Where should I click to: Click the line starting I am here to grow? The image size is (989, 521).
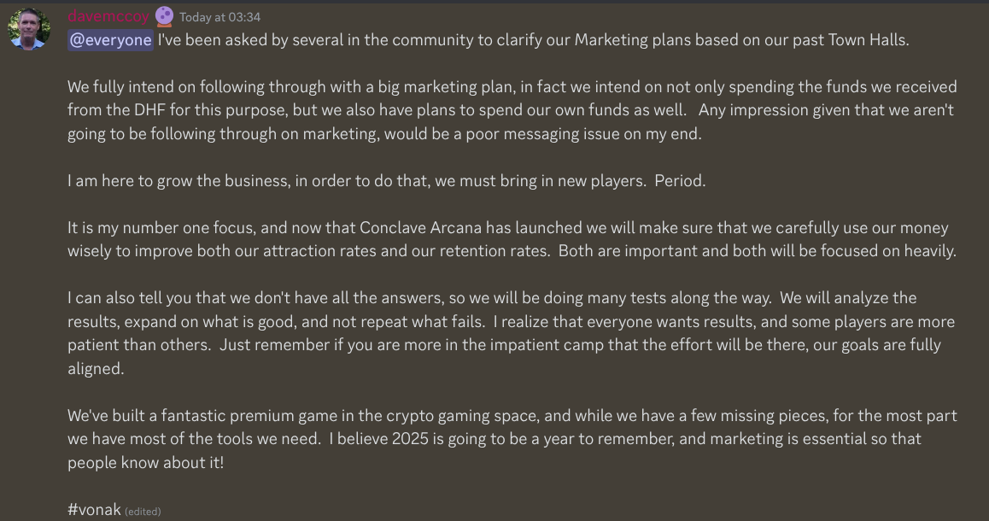point(387,181)
